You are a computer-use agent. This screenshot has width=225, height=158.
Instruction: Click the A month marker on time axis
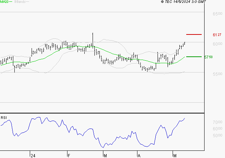coord(139,156)
